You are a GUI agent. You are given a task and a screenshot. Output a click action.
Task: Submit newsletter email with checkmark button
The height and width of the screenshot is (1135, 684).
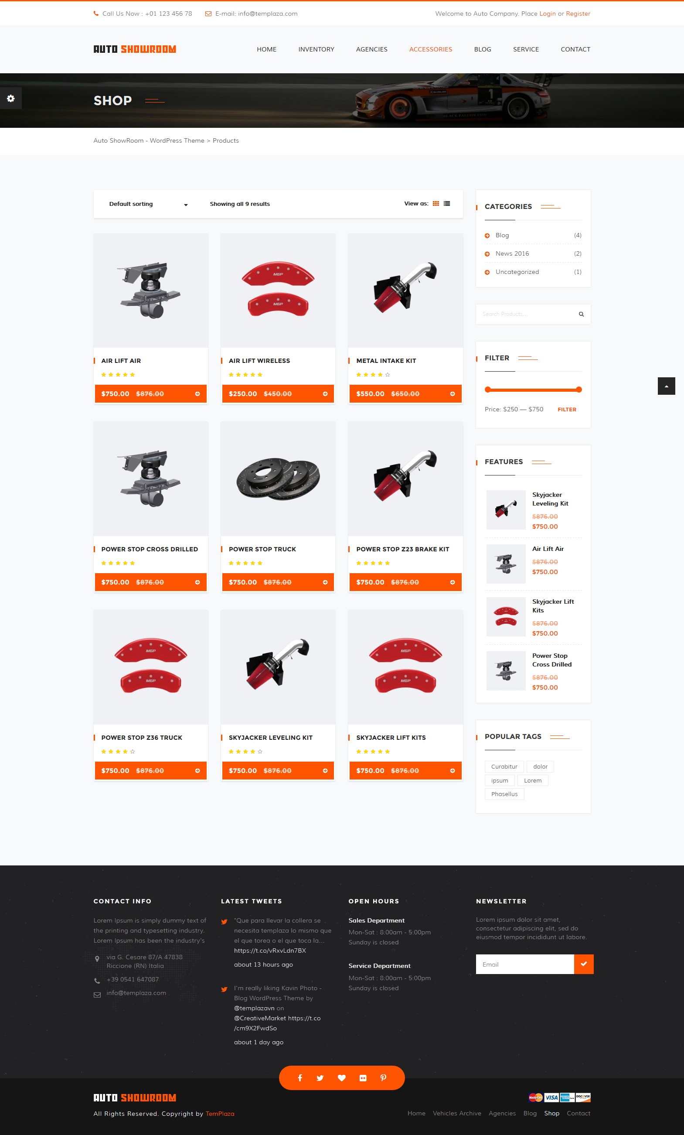pos(584,964)
